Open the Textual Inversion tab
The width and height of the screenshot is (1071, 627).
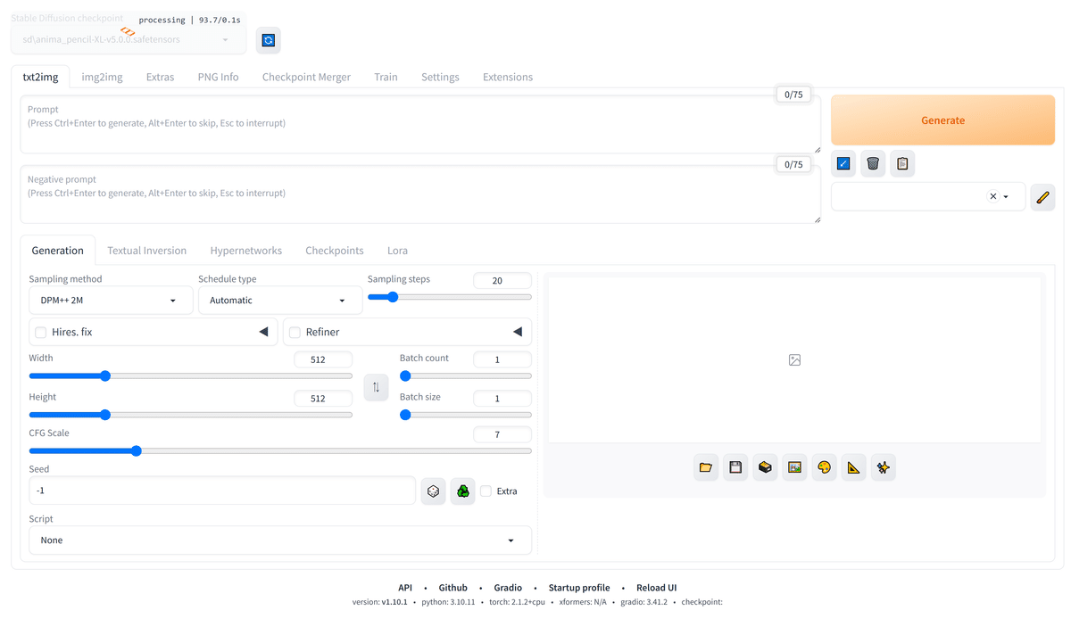coord(146,250)
